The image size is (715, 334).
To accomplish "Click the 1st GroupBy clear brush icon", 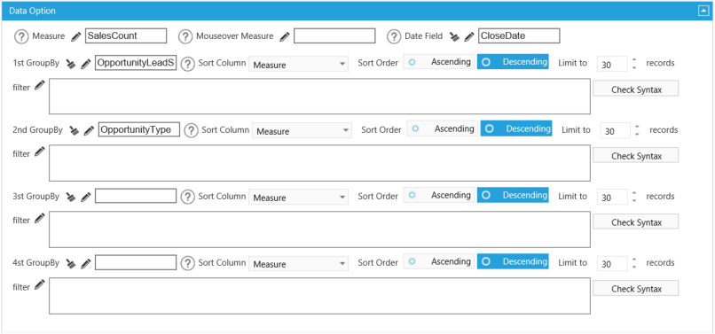I will (x=71, y=65).
